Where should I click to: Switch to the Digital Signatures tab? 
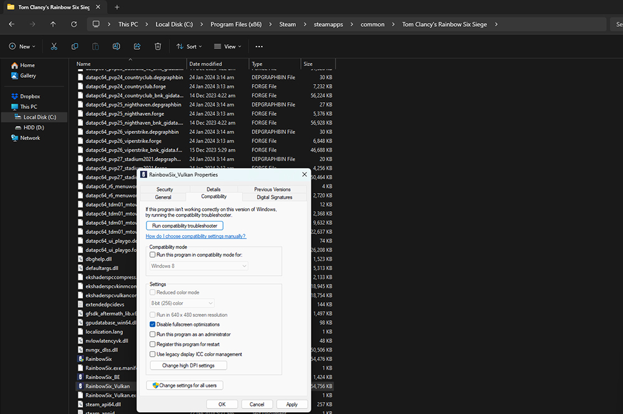275,197
